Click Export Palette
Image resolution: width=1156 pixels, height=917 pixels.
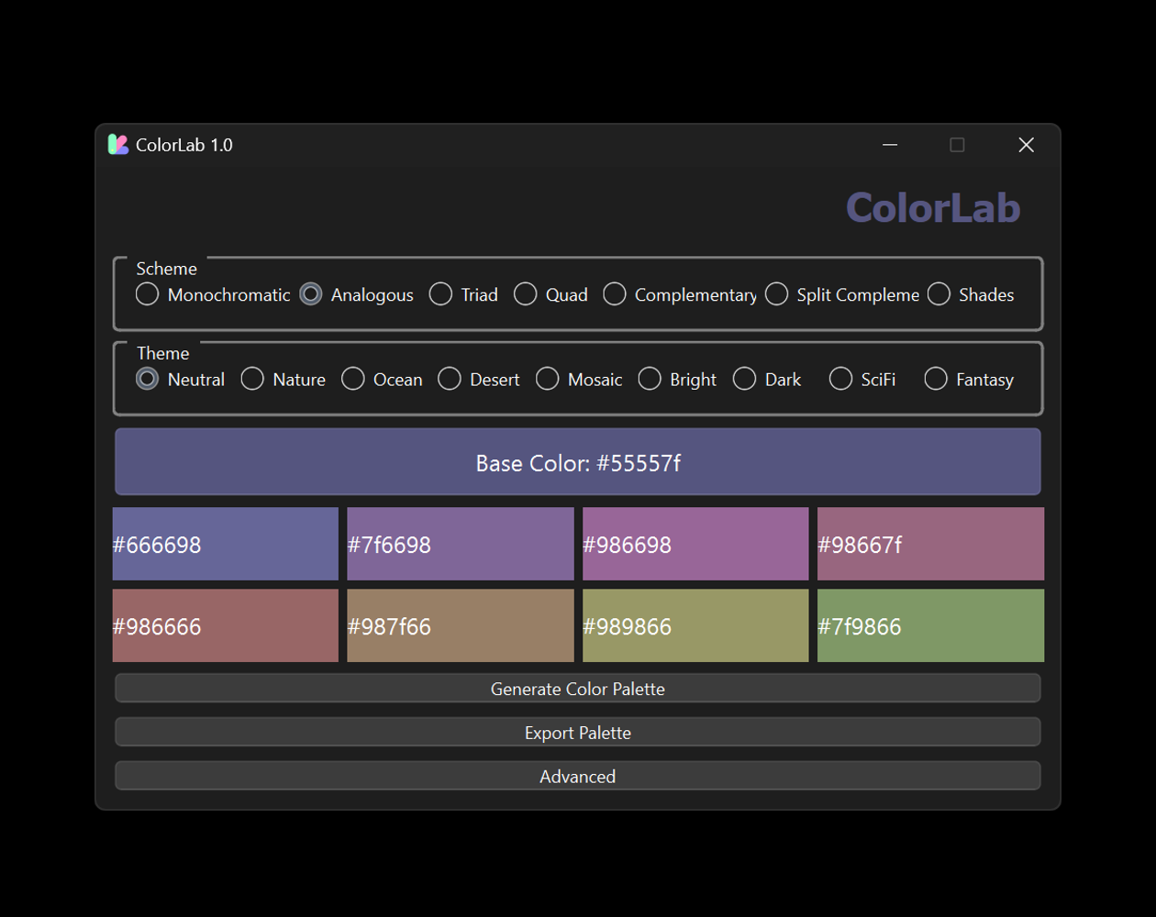pyautogui.click(x=577, y=732)
